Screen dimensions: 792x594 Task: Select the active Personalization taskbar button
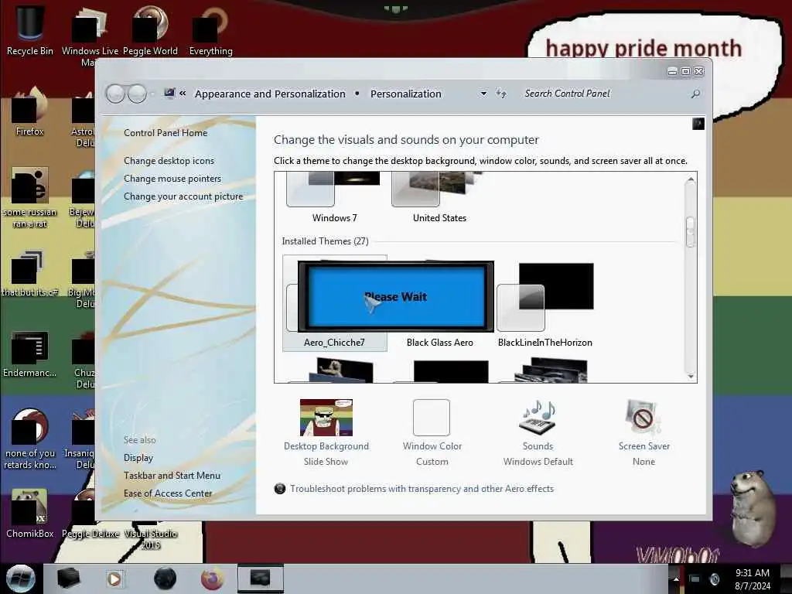click(261, 579)
